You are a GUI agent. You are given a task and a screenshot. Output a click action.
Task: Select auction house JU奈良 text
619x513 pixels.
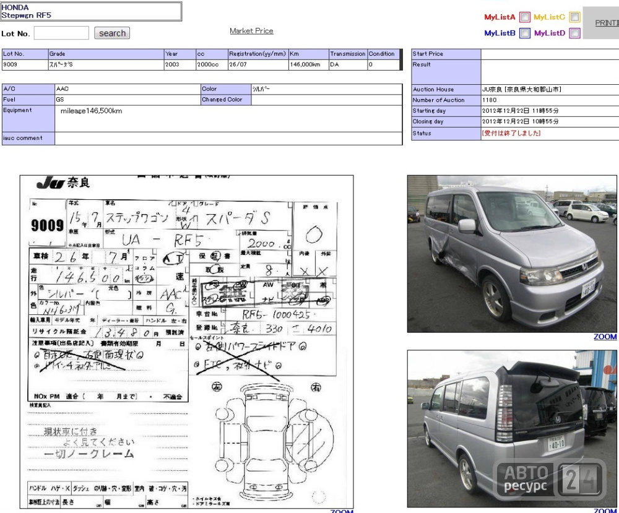tap(521, 89)
